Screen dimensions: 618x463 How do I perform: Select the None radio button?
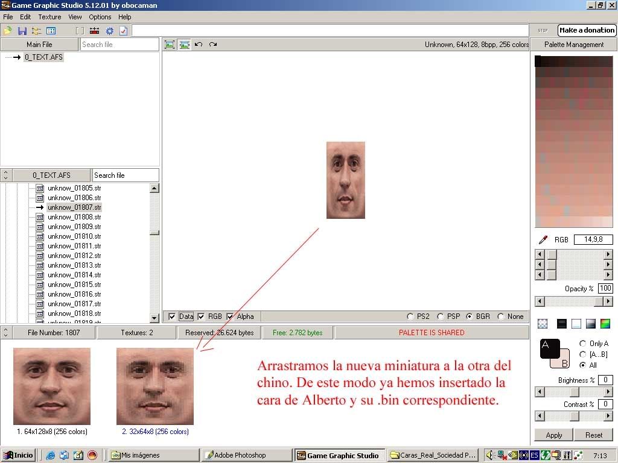point(501,317)
